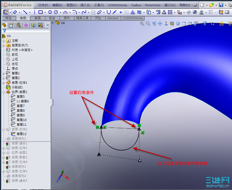Open the 插入(I) menu
The width and height of the screenshot is (232, 190).
tap(85, 5)
